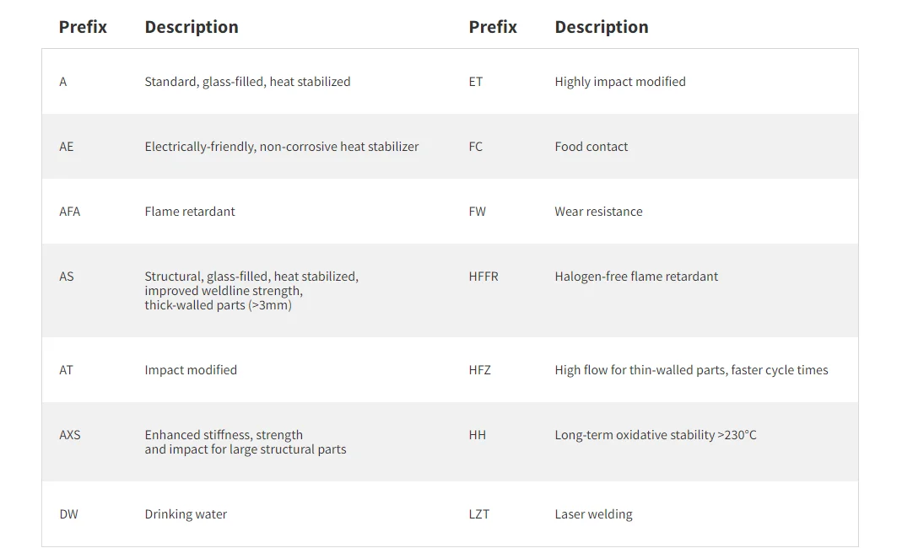Image resolution: width=902 pixels, height=548 pixels.
Task: Click the AFA prefix cell
Action: pyautogui.click(x=70, y=212)
